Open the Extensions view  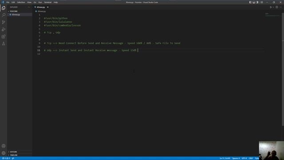coord(4,36)
